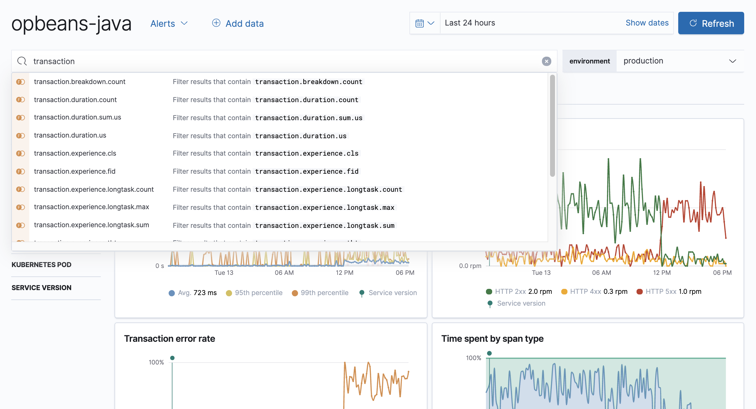Toggle the HTTP 5xx legend series
Viewport: 756px width, 409px height.
point(661,292)
